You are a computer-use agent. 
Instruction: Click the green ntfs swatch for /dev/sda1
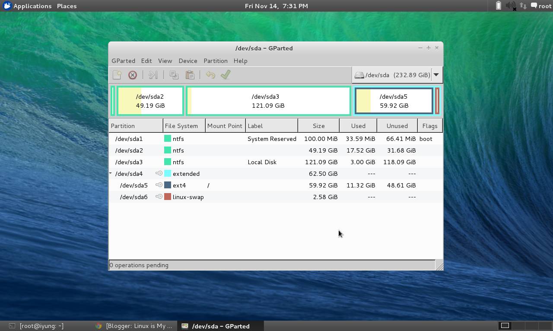pyautogui.click(x=168, y=139)
